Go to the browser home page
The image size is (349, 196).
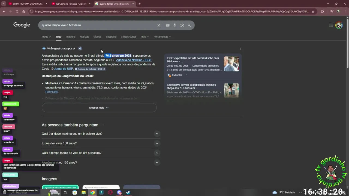click(24, 11)
